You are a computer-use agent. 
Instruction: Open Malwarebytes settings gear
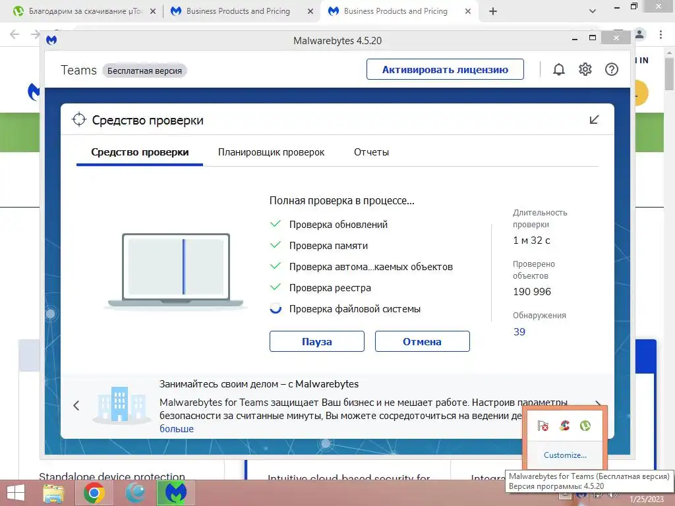tap(585, 69)
